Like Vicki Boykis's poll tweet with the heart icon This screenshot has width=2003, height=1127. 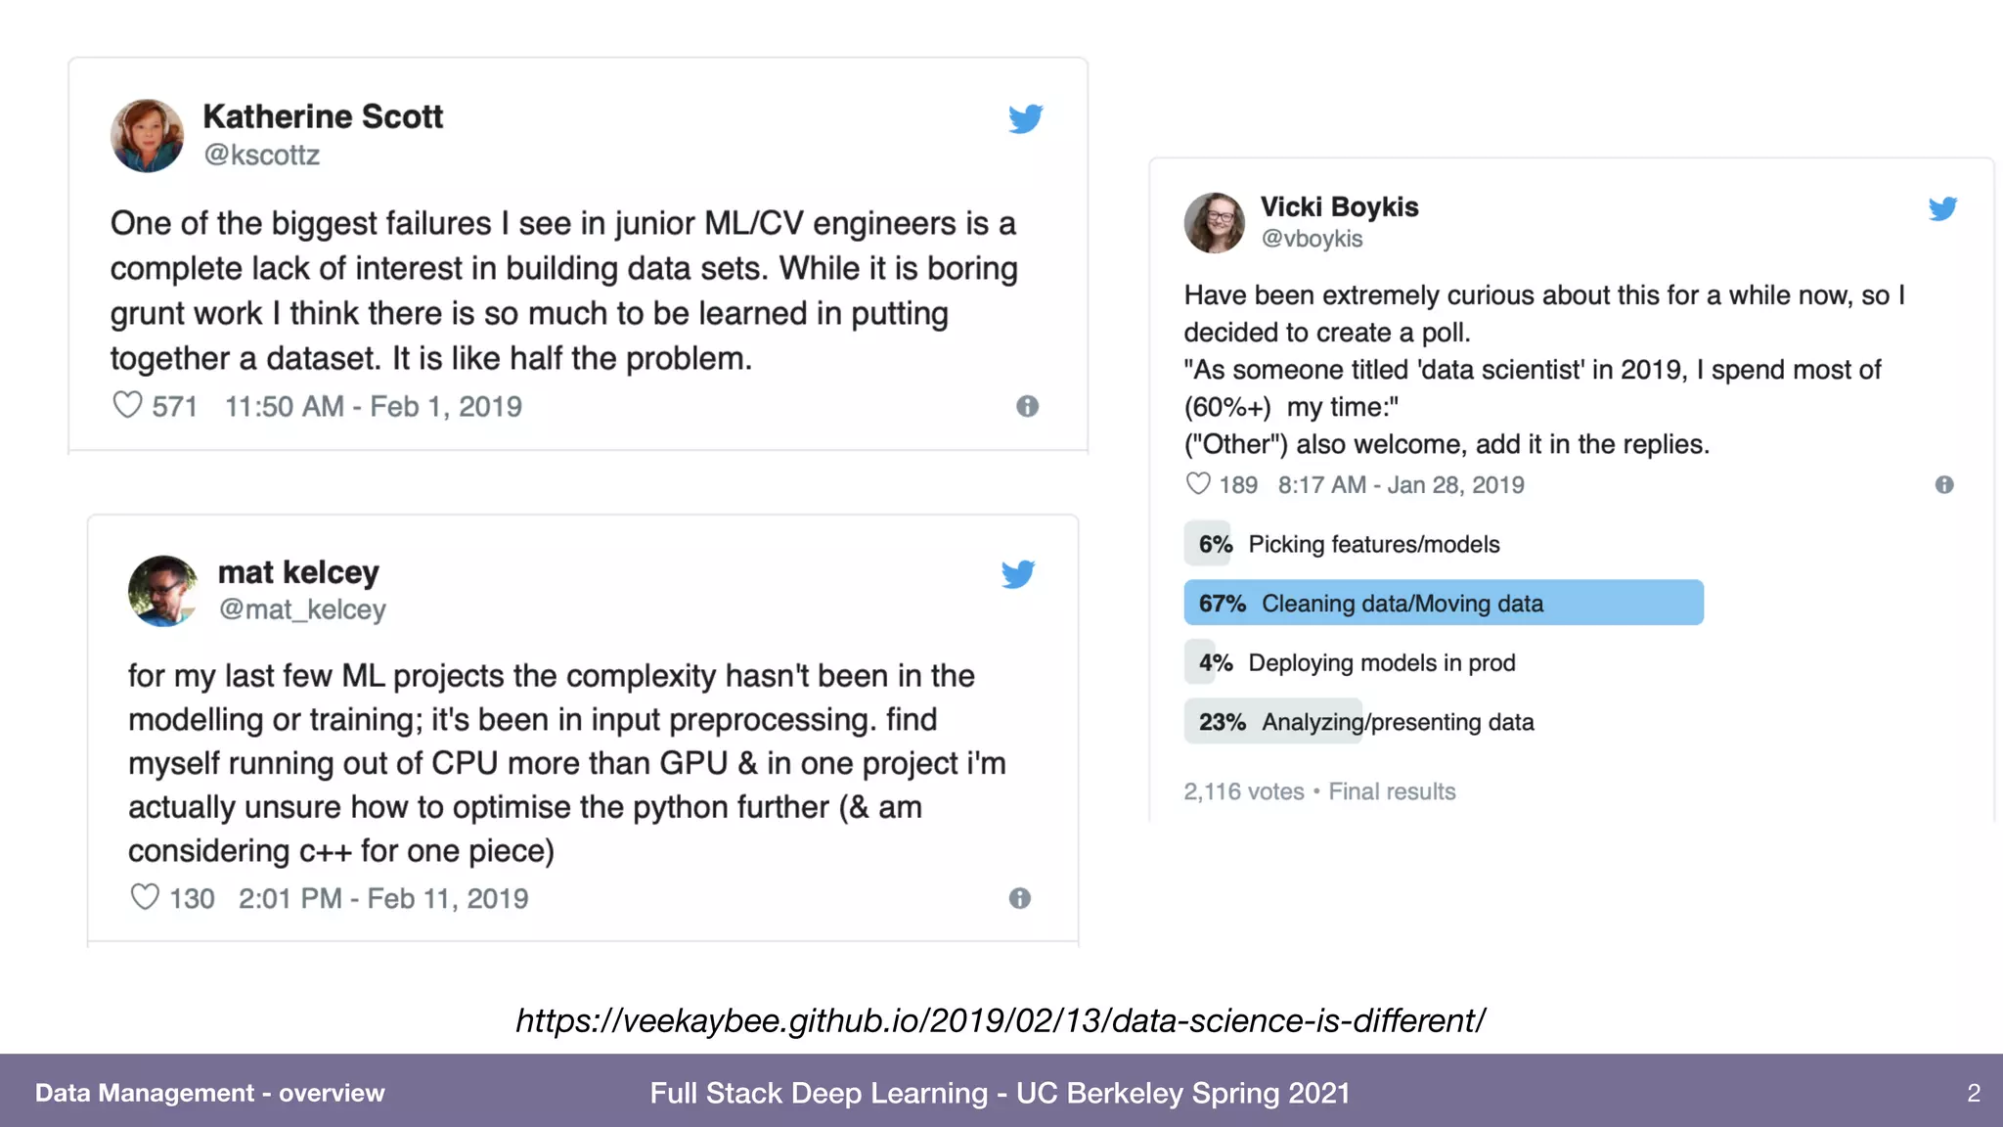point(1198,483)
